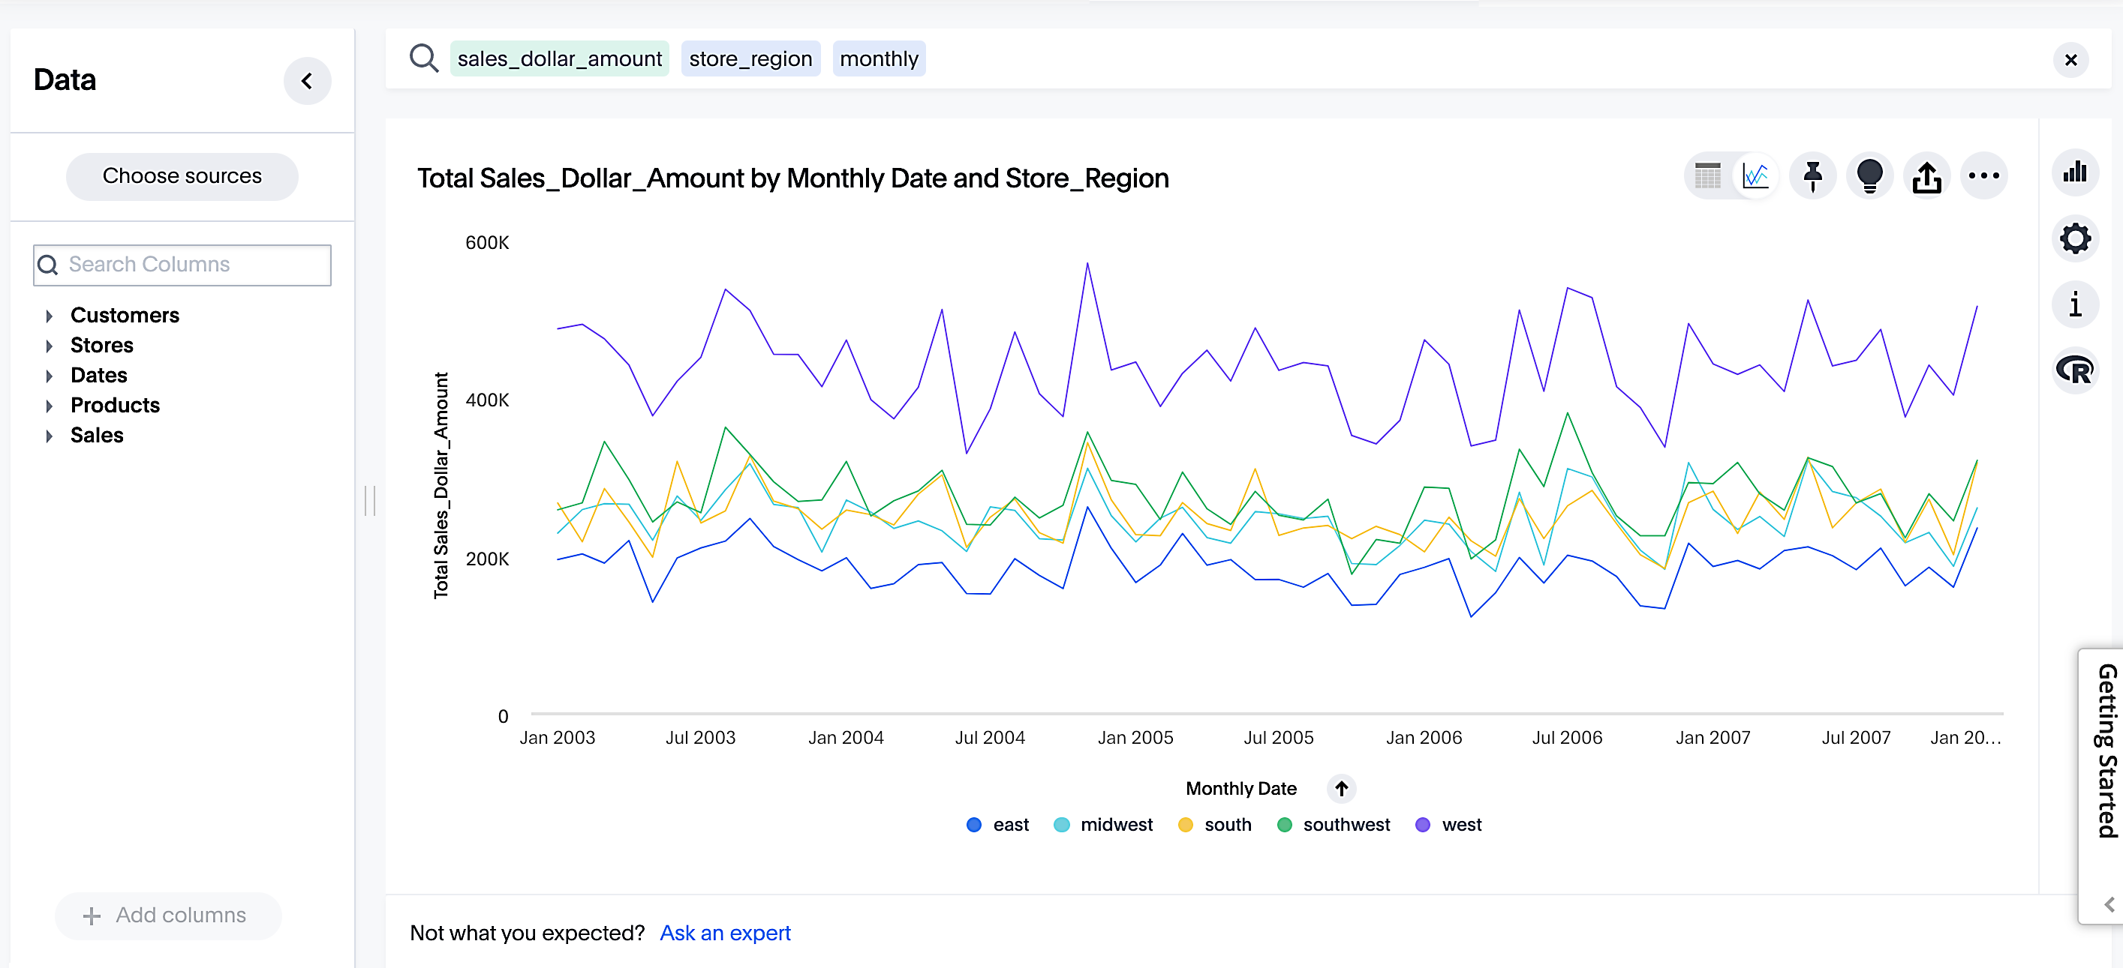The width and height of the screenshot is (2123, 968).
Task: Hide the west series via its legend marker
Action: pyautogui.click(x=1421, y=824)
